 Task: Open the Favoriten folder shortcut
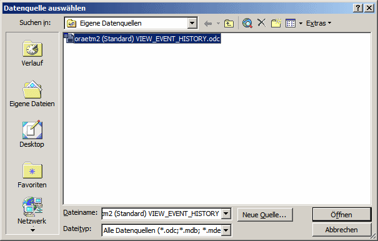pos(32,175)
